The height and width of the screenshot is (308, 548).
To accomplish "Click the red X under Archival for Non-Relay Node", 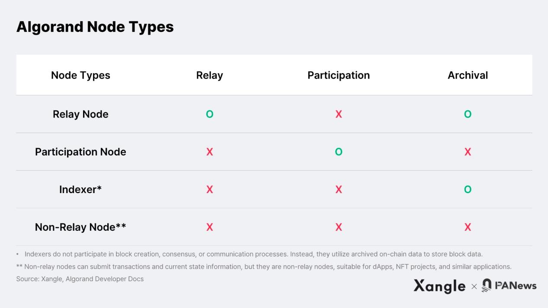I will (x=468, y=227).
